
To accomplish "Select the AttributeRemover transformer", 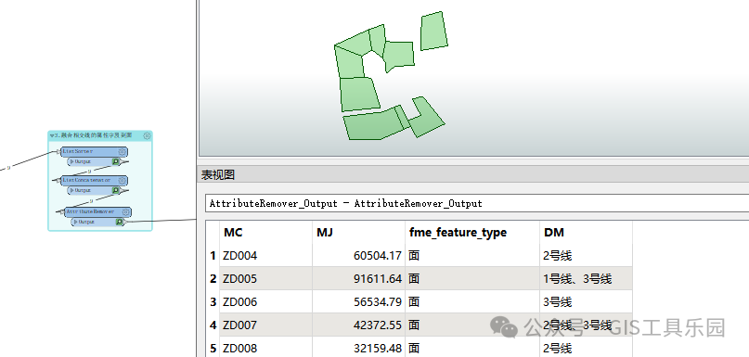I will click(x=98, y=211).
